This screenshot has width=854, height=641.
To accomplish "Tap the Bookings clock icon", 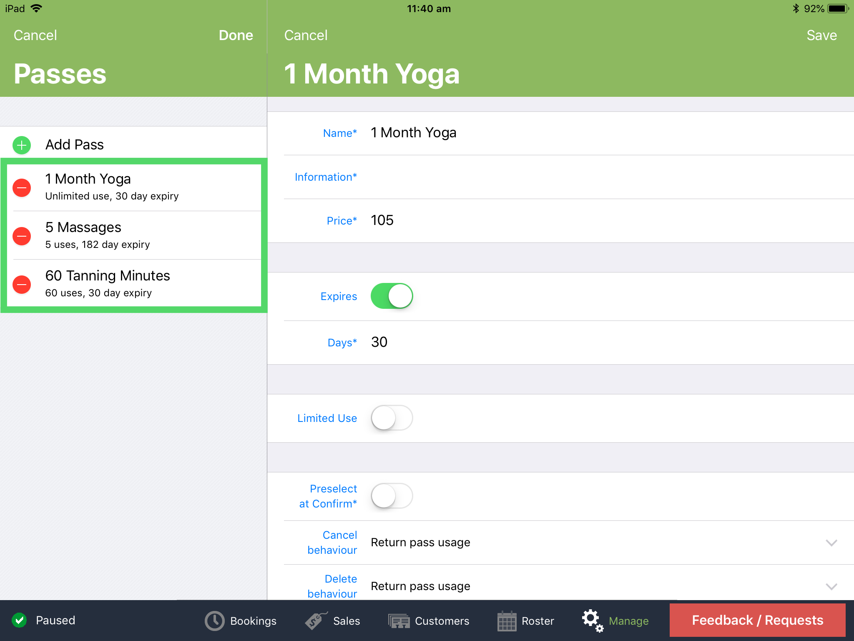I will pos(215,621).
